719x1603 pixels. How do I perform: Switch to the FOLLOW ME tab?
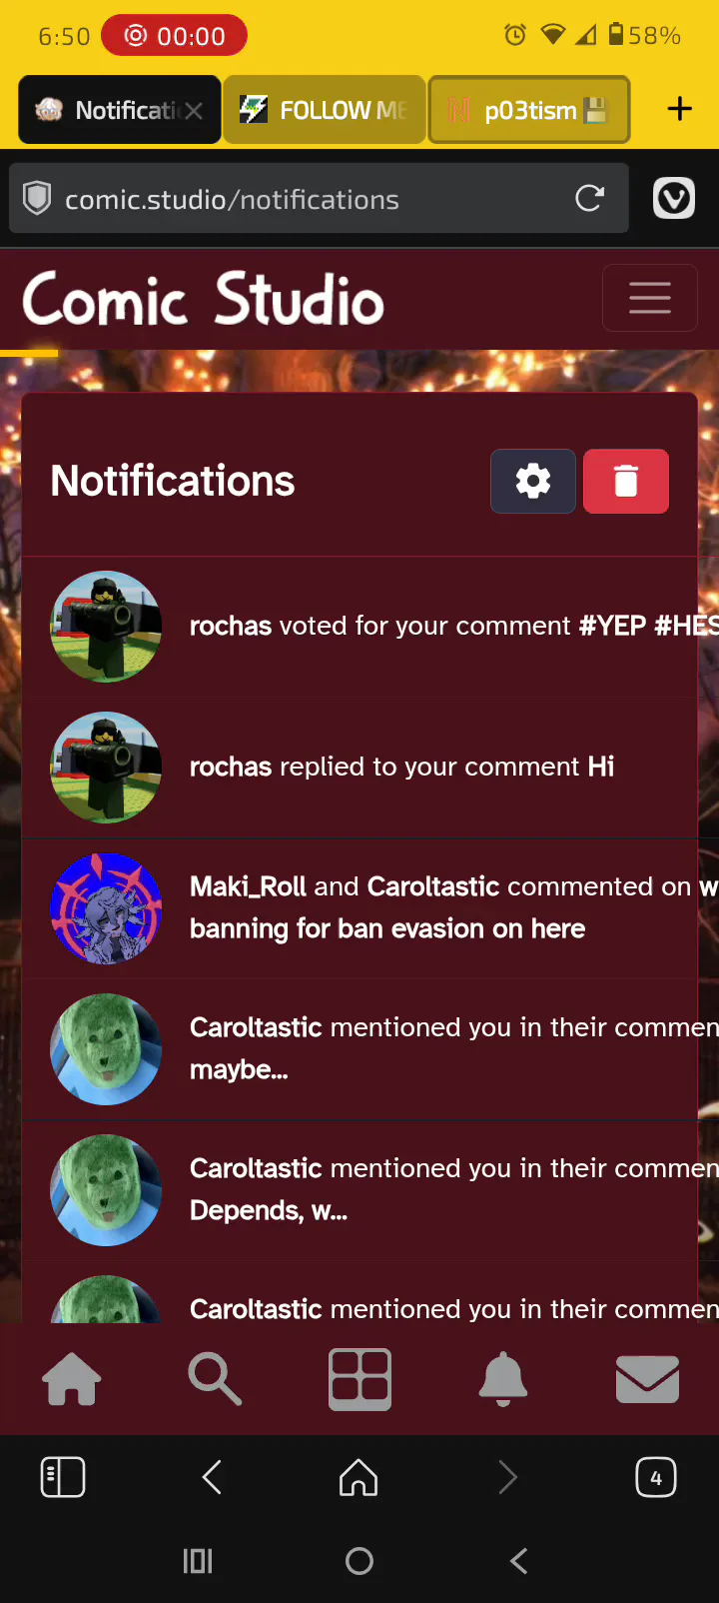(x=324, y=110)
